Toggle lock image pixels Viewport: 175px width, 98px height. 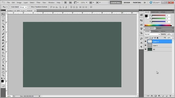[153, 38]
